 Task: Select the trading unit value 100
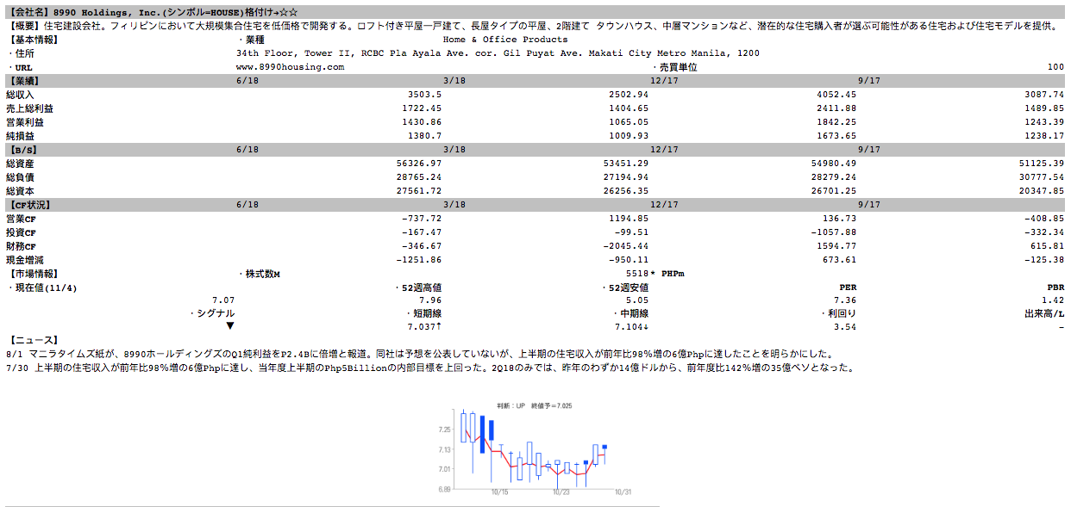pyautogui.click(x=1055, y=67)
